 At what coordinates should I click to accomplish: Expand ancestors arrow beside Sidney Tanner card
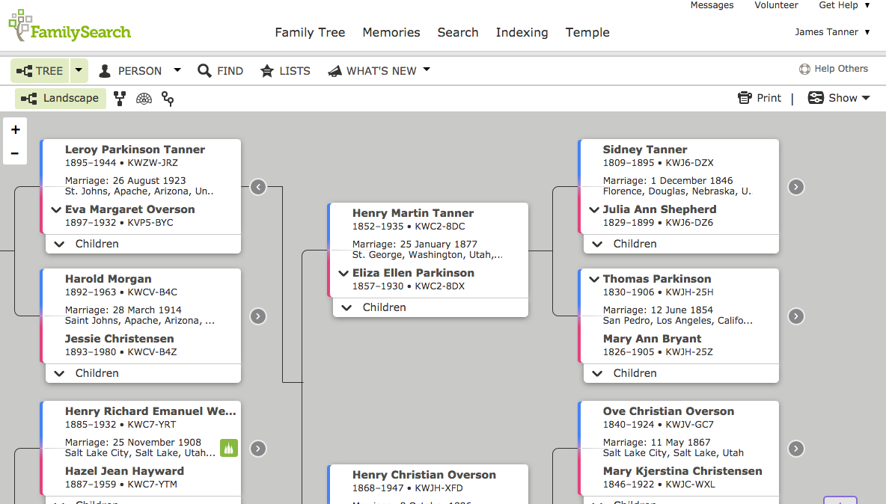pos(796,187)
